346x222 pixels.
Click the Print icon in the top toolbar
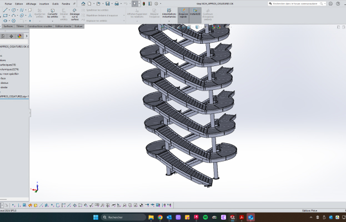pos(117,3)
